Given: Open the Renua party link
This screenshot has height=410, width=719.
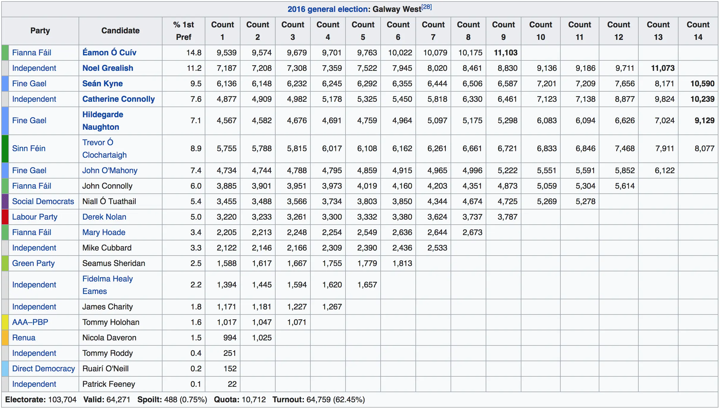Looking at the screenshot, I should (24, 338).
